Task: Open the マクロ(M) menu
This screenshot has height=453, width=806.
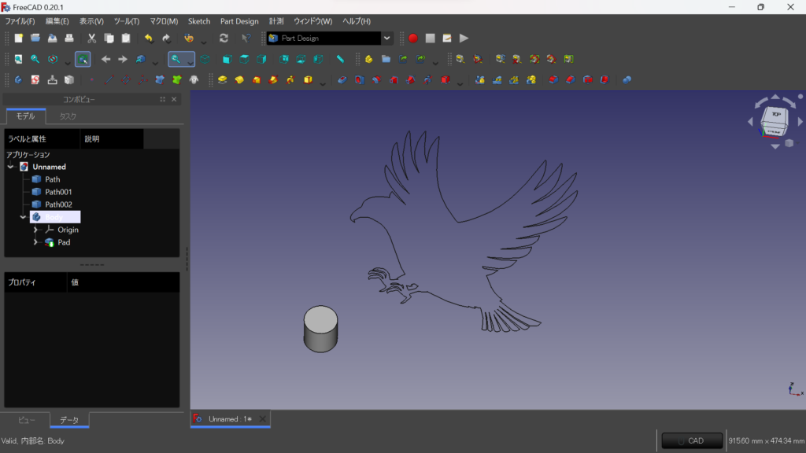Action: coord(164,21)
